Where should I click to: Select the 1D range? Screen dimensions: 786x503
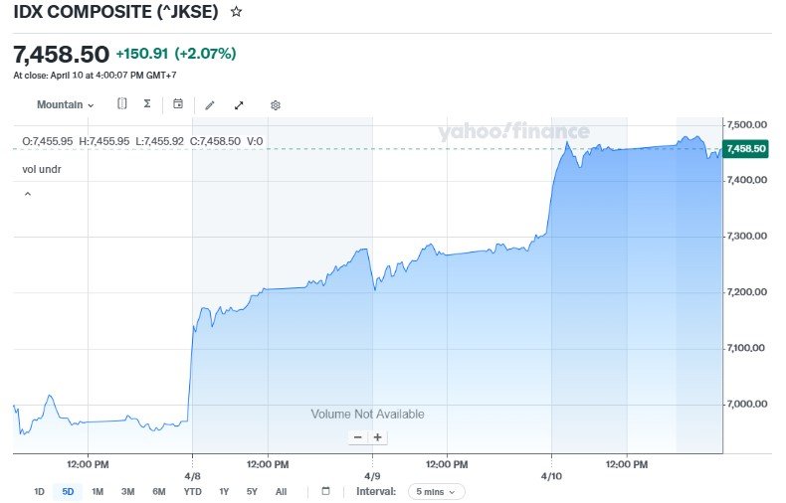[39, 491]
